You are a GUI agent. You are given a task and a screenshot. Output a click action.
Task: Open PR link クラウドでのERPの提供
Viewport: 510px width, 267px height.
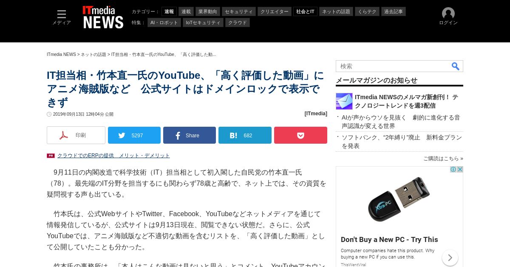pos(113,156)
